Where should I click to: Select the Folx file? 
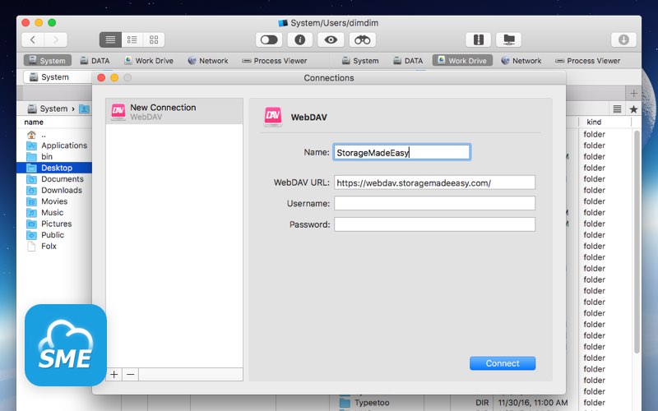pyautogui.click(x=54, y=246)
